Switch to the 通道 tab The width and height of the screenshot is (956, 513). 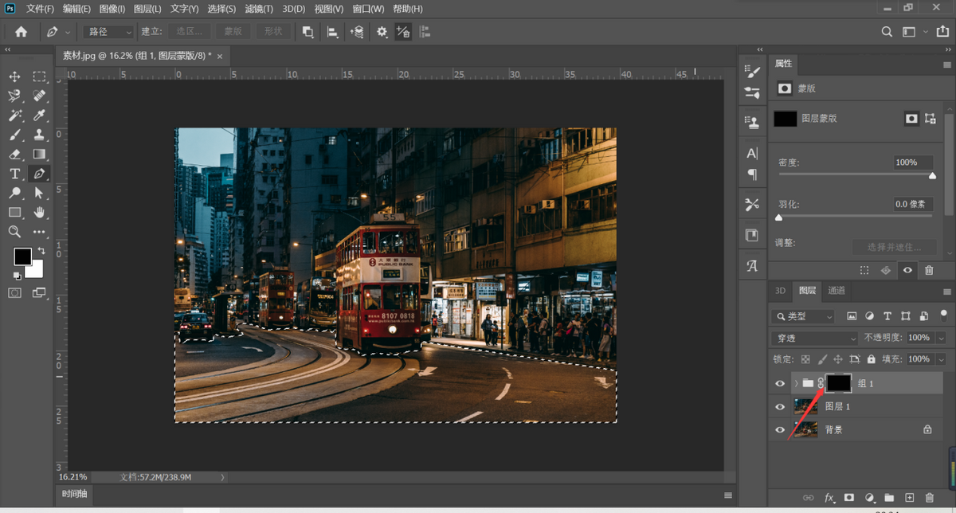tap(836, 291)
